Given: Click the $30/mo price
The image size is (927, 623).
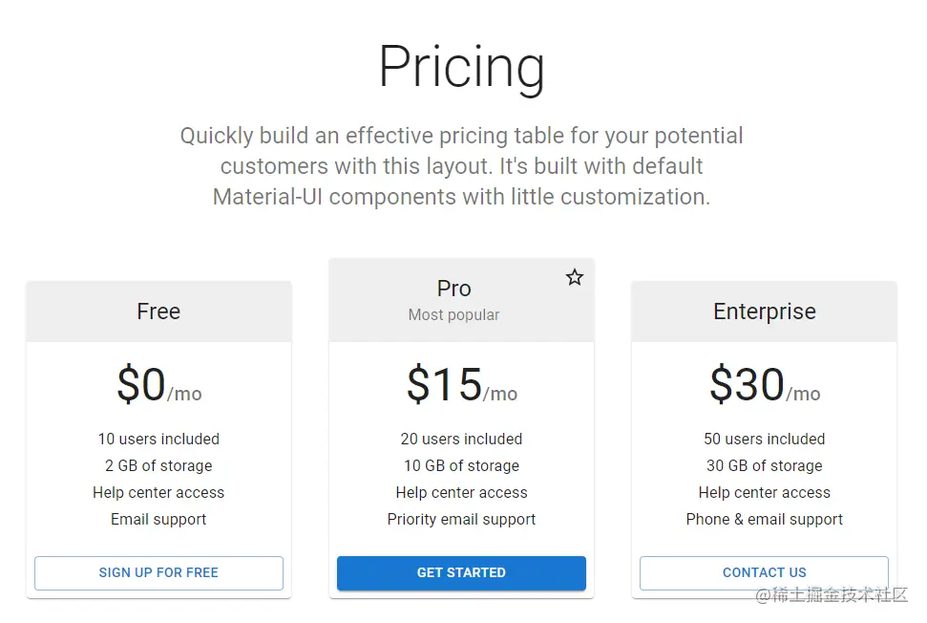Looking at the screenshot, I should pyautogui.click(x=765, y=385).
